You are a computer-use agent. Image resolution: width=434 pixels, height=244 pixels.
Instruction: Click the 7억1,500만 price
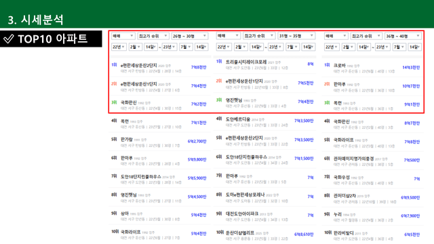pos(304,158)
